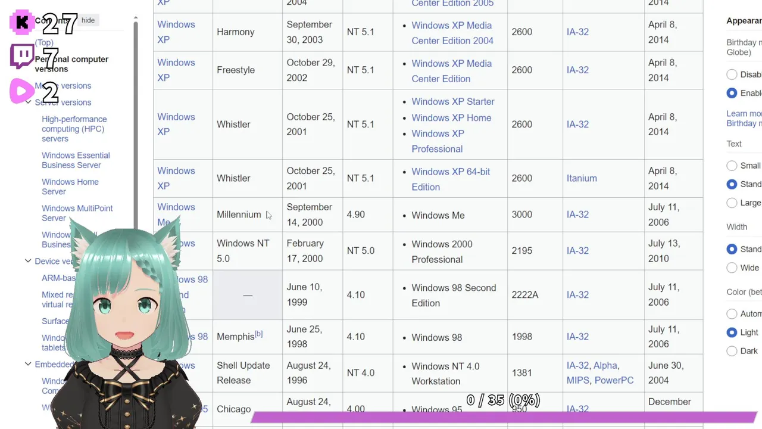This screenshot has width=762, height=429.
Task: Open the Alpha architecture link
Action: coord(605,365)
